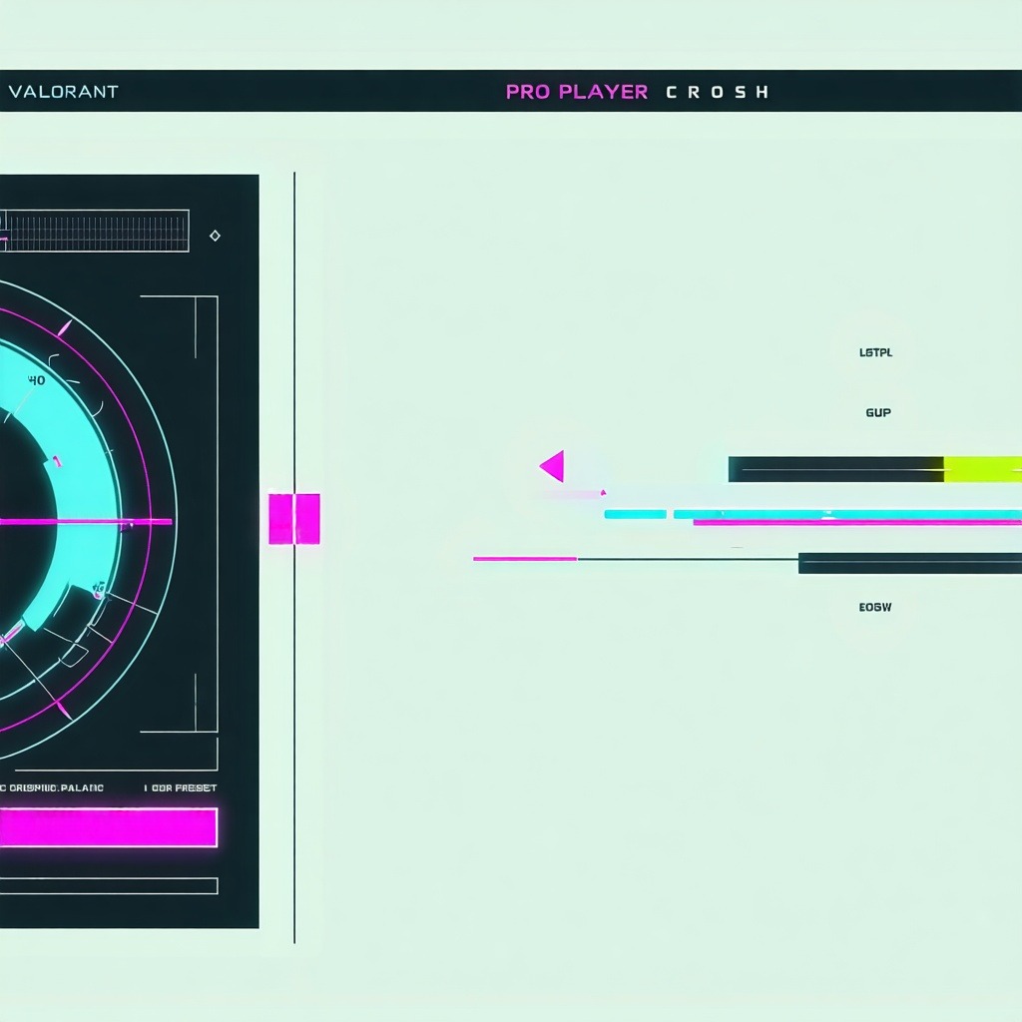Click the small diamond icon in dark panel
The width and height of the screenshot is (1022, 1022).
click(215, 236)
